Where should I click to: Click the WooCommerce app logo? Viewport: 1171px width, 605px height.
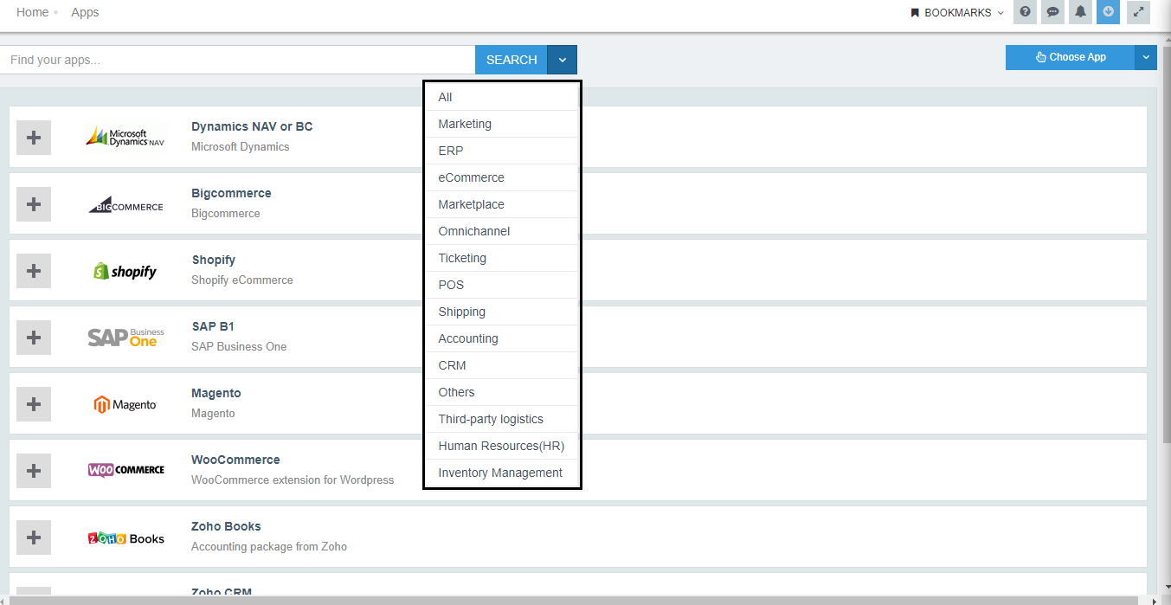pos(126,470)
